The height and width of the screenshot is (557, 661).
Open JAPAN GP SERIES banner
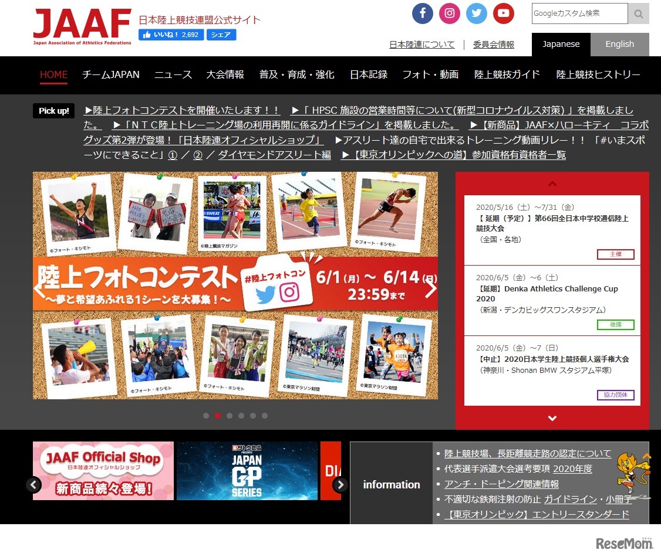point(247,471)
